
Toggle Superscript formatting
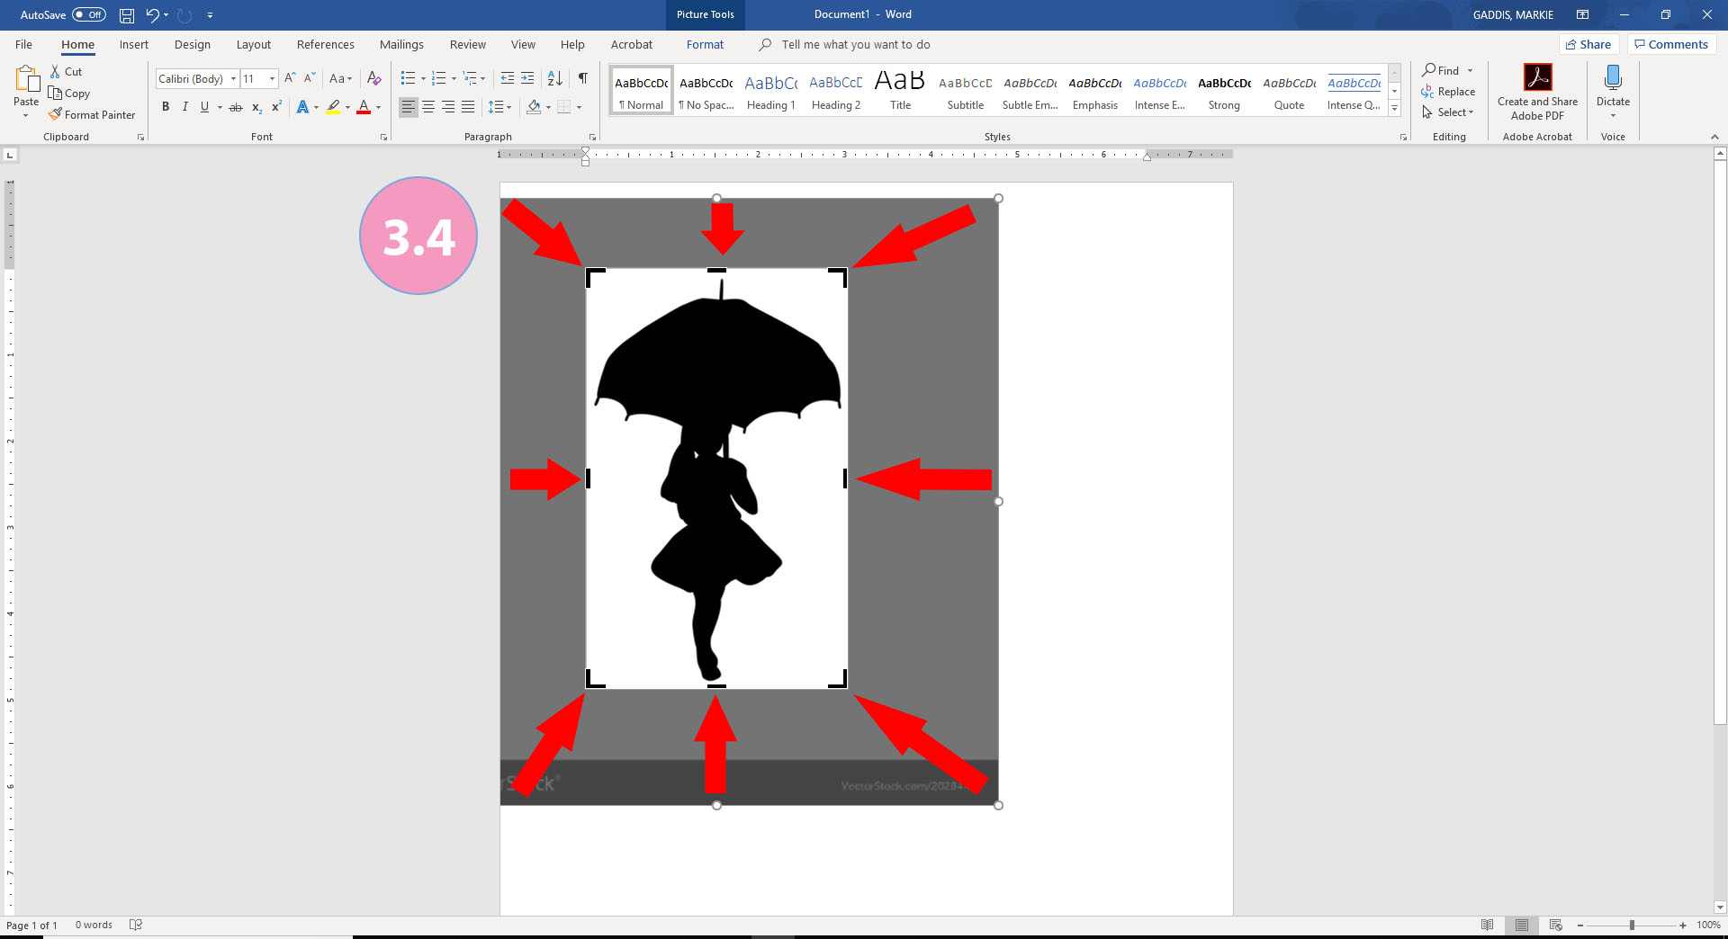pos(277,107)
